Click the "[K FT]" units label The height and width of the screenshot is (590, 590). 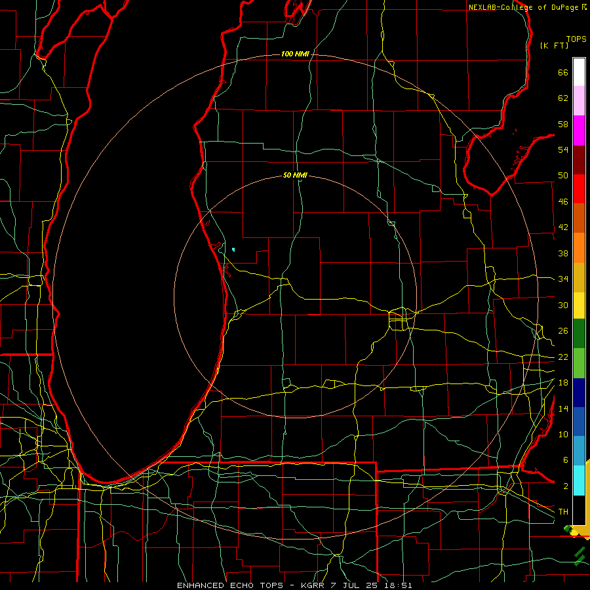coord(554,46)
